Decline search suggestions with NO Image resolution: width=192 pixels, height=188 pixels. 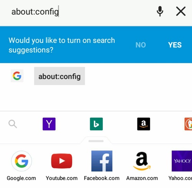click(141, 45)
